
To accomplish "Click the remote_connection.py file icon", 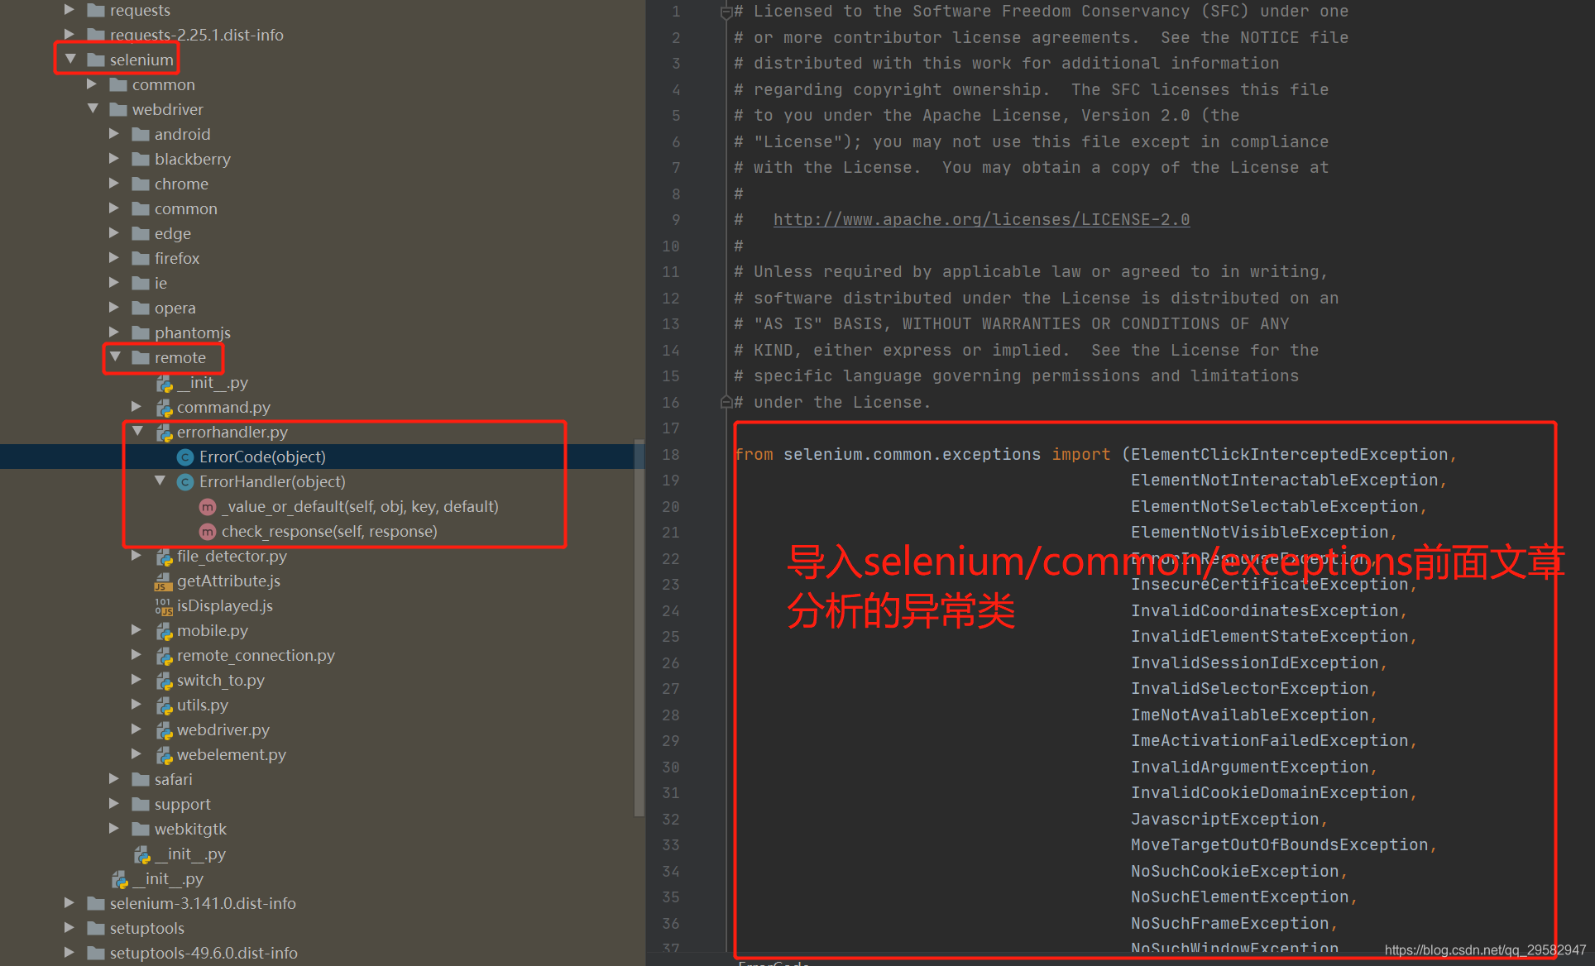I will 164,656.
